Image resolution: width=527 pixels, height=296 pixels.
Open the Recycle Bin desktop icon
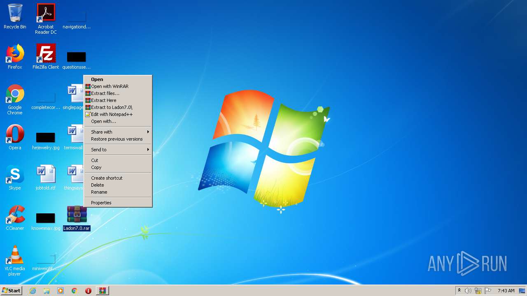(15, 16)
